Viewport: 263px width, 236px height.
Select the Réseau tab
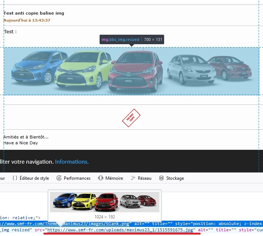pyautogui.click(x=141, y=178)
